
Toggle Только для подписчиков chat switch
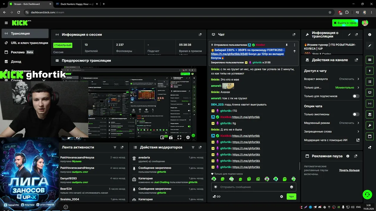coord(356,96)
